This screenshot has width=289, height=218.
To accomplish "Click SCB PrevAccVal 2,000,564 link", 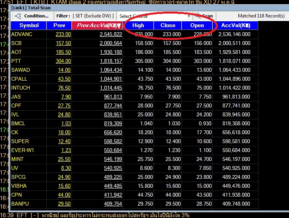I will point(111,43).
